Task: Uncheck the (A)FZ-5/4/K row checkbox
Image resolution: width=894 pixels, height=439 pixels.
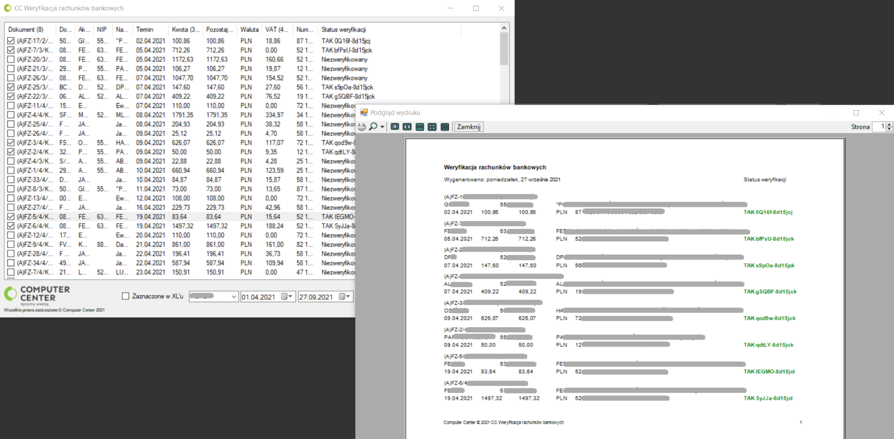Action: pyautogui.click(x=11, y=217)
